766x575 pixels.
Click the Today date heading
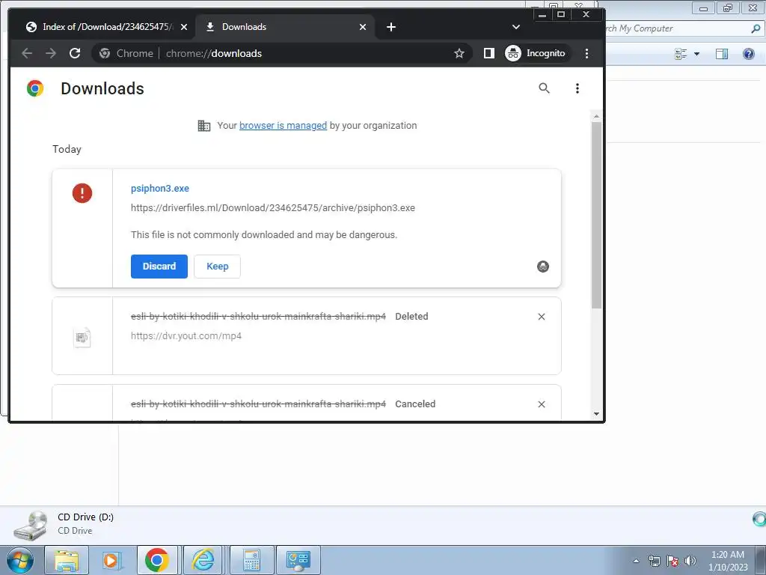(x=67, y=149)
